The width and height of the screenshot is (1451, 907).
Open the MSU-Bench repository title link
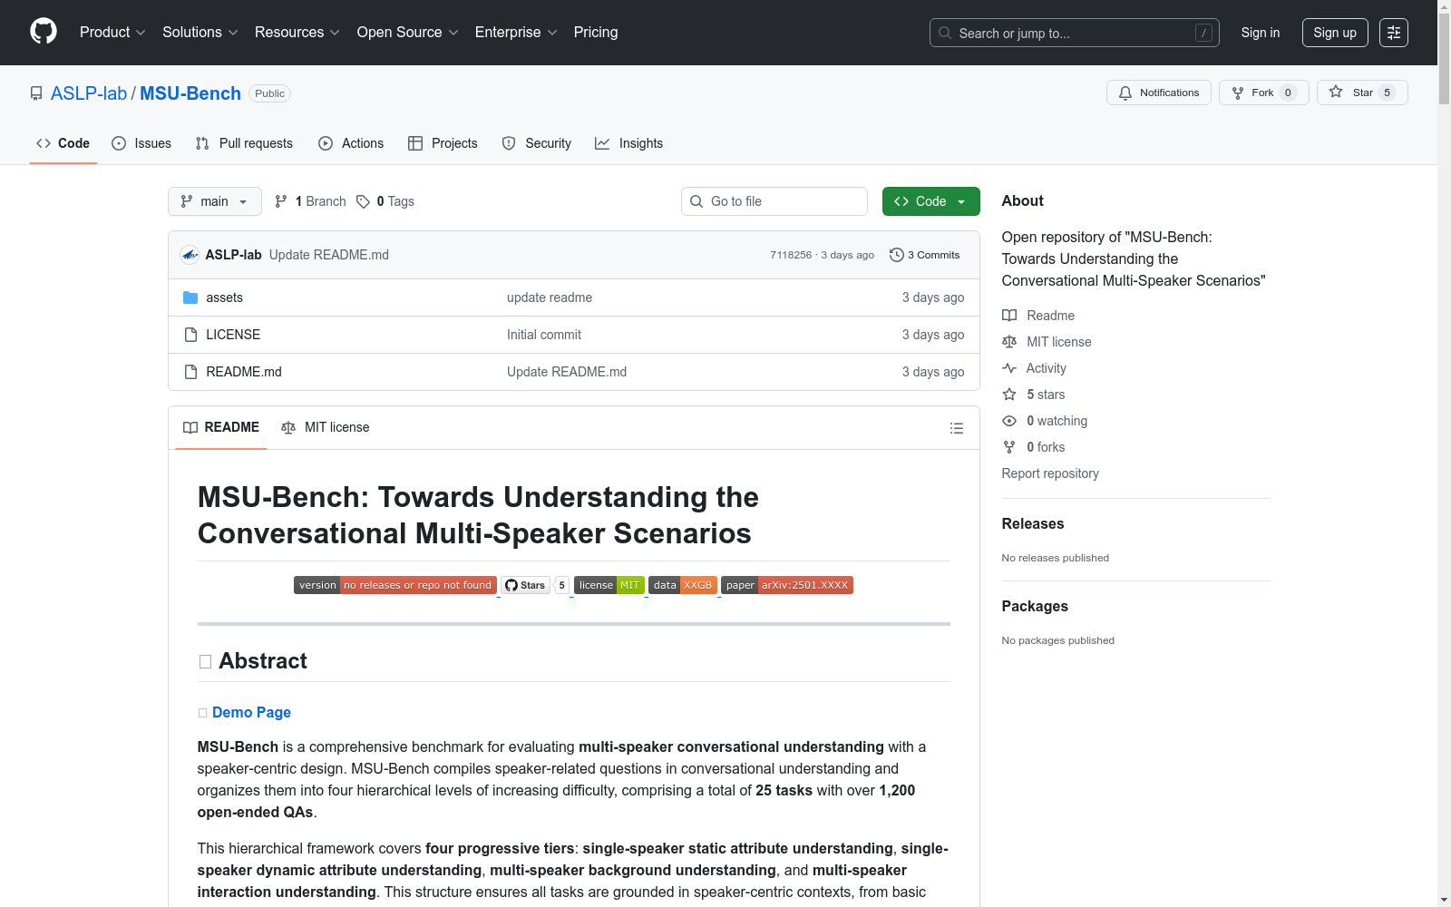click(x=190, y=93)
